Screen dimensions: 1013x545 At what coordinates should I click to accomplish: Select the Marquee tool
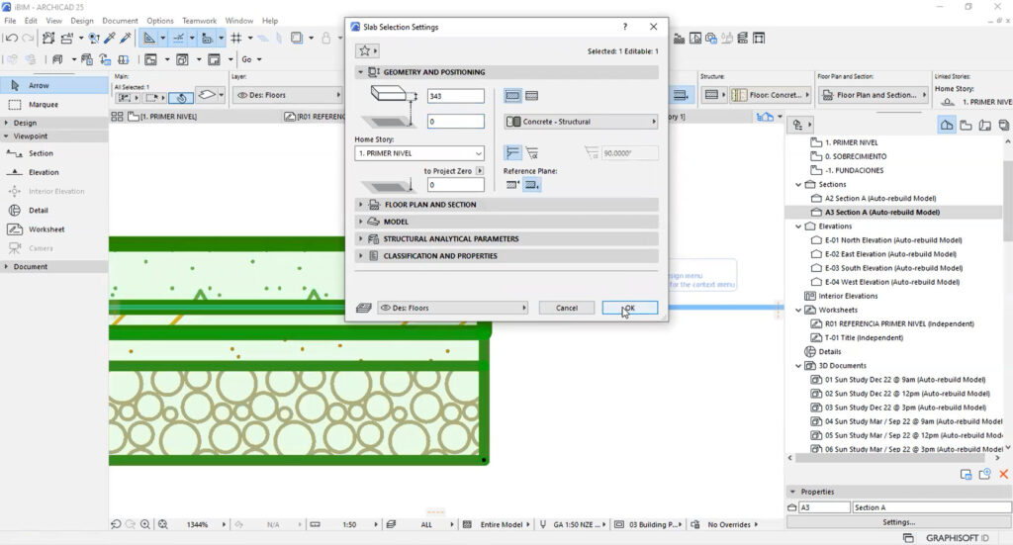(53, 104)
